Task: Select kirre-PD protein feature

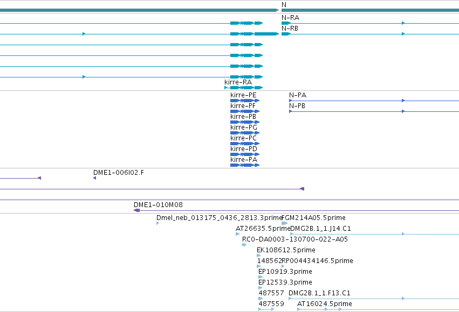Action: pos(245,154)
